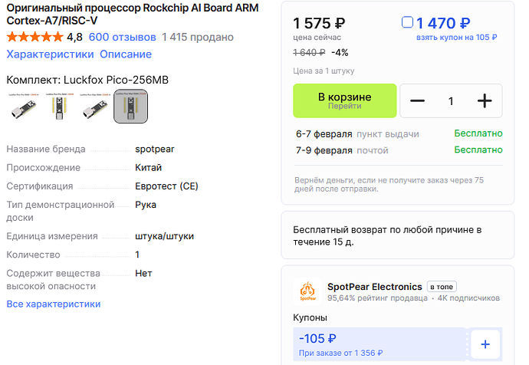529x365 pixels.
Task: Click 'взять купон на 105 ₽' link
Action: 456,37
